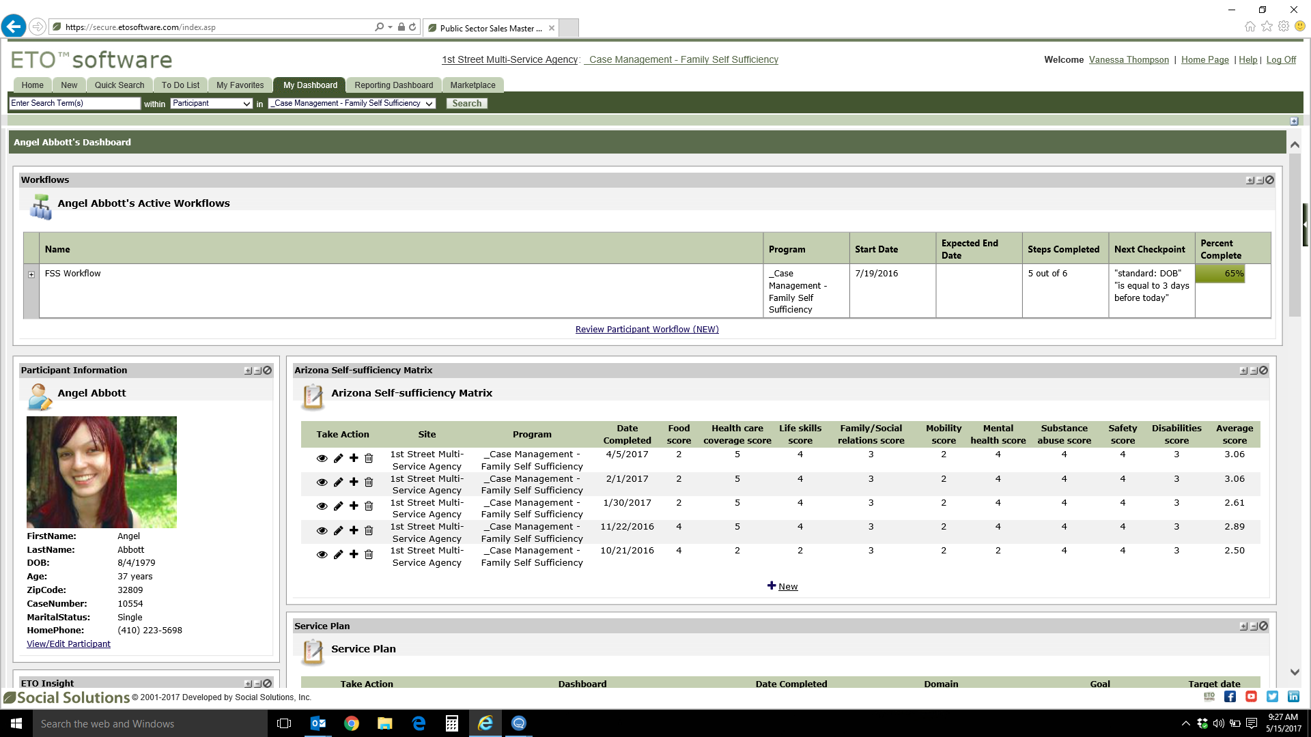This screenshot has height=737, width=1311.
Task: Open View/Edit Participant link
Action: [x=68, y=644]
